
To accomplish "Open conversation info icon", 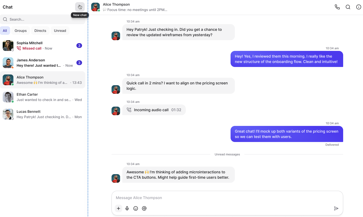I will (358, 7).
